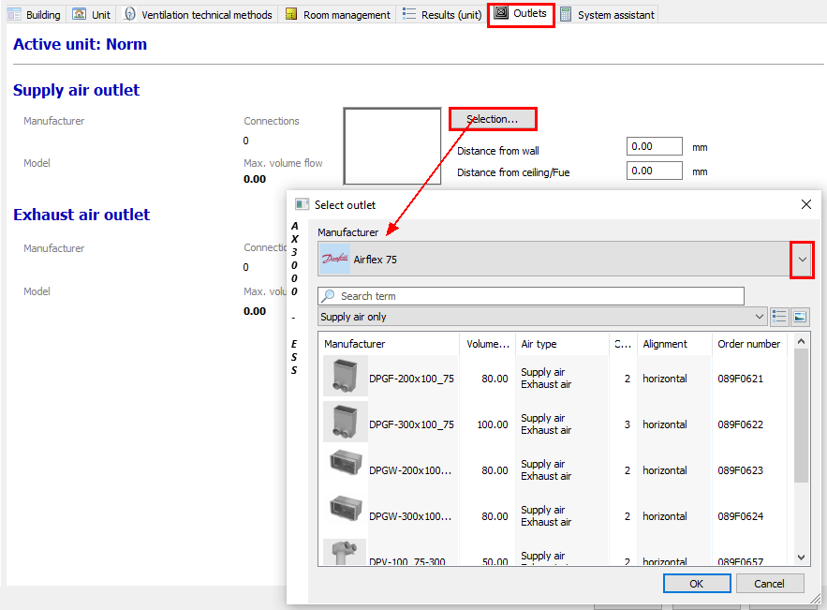
Task: Click volume value 100.00
Action: (493, 424)
